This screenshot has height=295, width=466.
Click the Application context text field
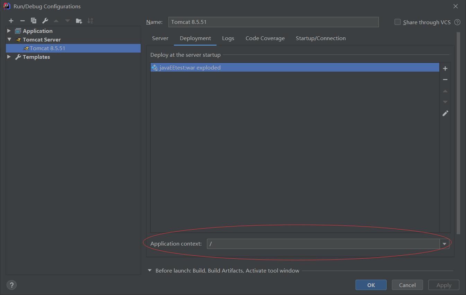(x=323, y=244)
